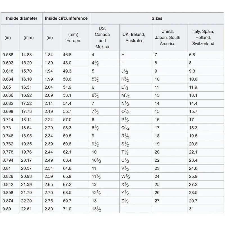
Task: Select the 0.89 inch diameter cell
Action: [x=7, y=209]
